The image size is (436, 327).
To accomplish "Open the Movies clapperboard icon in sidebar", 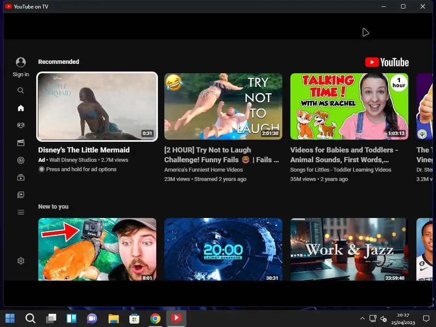I will (21, 143).
